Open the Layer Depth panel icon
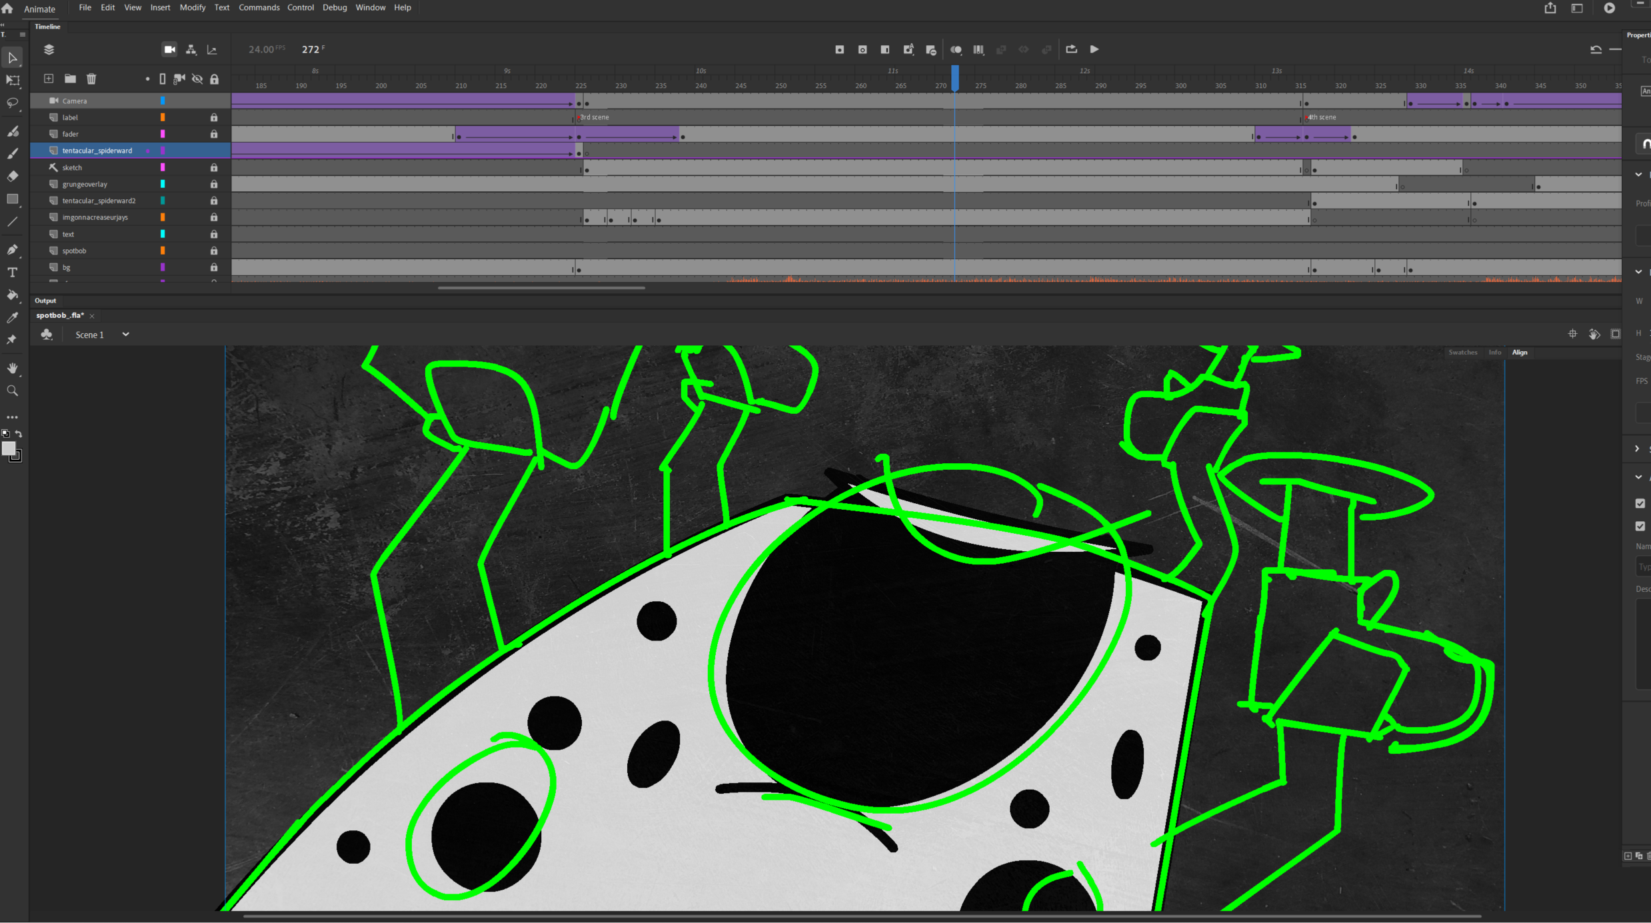This screenshot has width=1651, height=923. point(212,49)
